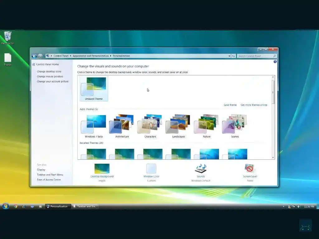Click the refresh button beside address bar
The image size is (319, 239).
pos(233,56)
